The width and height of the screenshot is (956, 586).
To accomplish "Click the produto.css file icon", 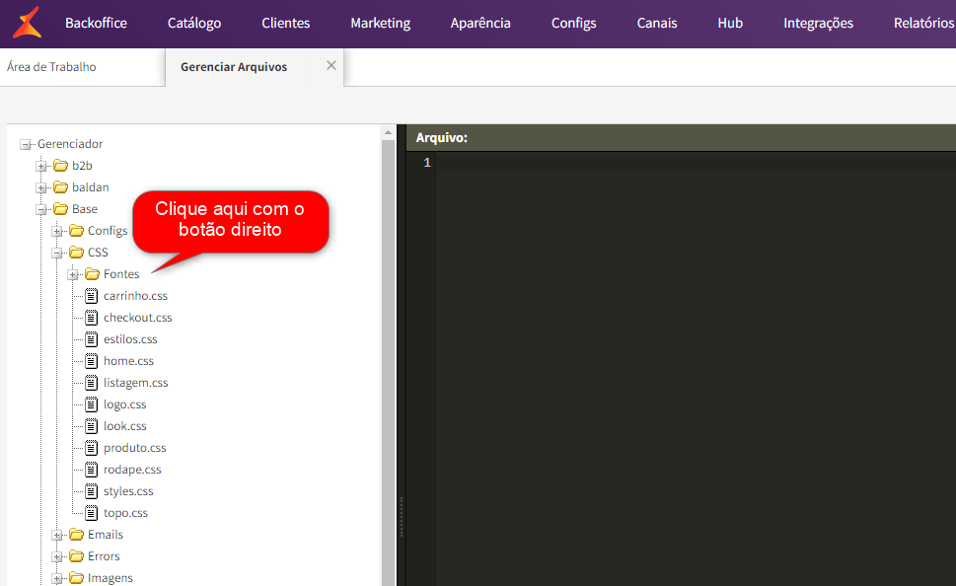I will pos(92,448).
